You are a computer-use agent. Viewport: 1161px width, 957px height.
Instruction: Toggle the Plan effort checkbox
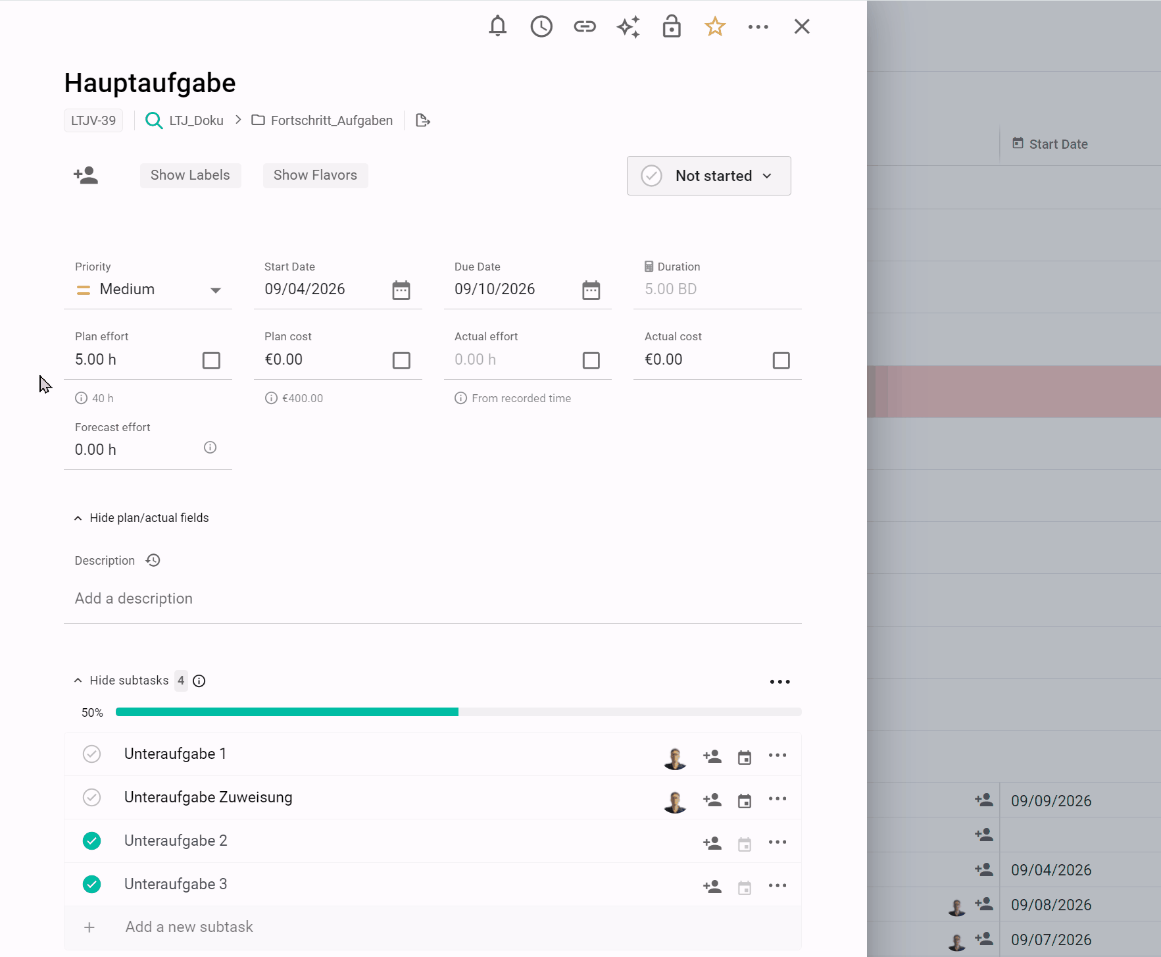coord(211,361)
